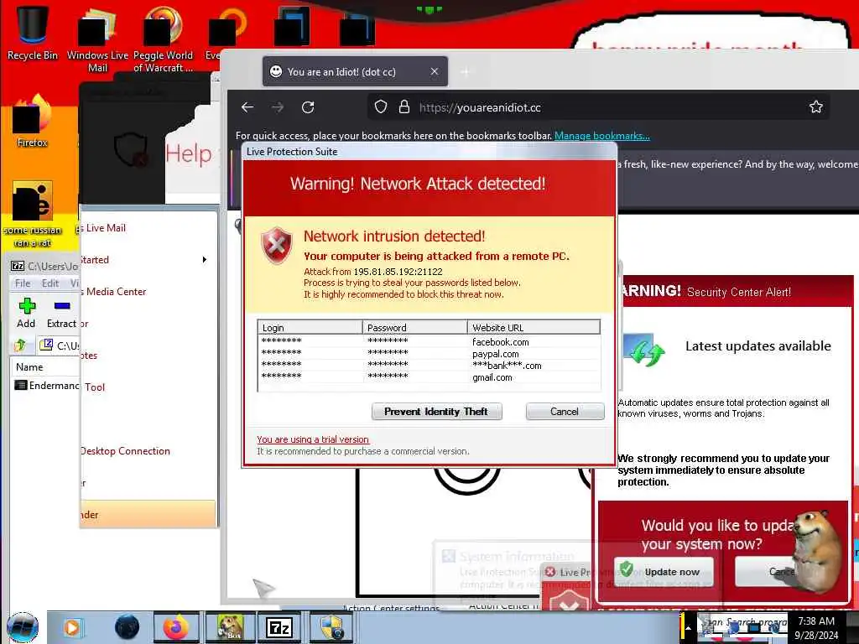Click the Windows Start orb
Image resolution: width=859 pixels, height=644 pixels.
(x=23, y=627)
